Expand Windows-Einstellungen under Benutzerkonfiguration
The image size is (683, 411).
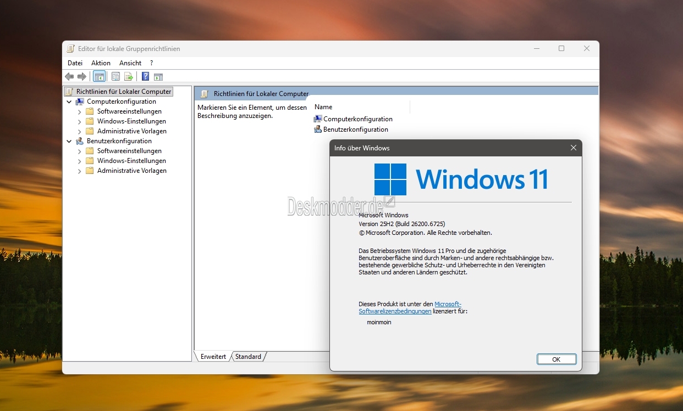(x=80, y=161)
